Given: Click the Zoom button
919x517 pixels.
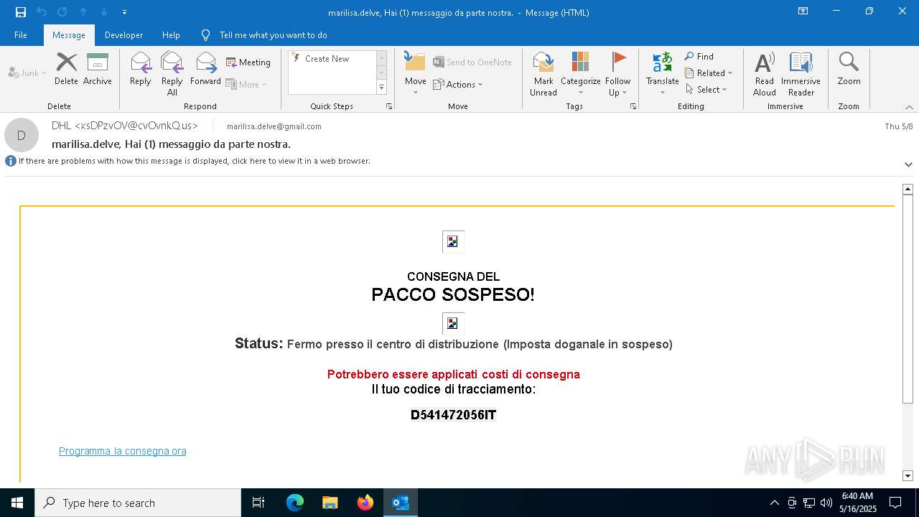Looking at the screenshot, I should coord(849,69).
